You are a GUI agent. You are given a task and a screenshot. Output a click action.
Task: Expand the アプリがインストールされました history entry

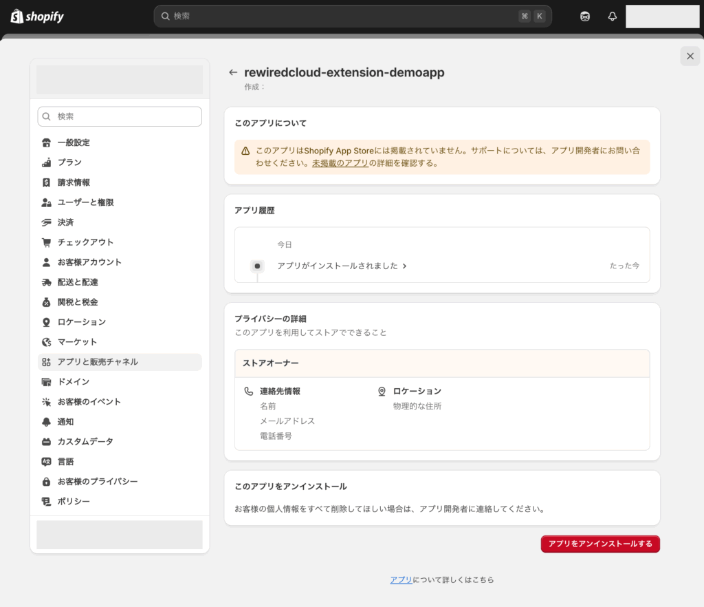coord(342,266)
